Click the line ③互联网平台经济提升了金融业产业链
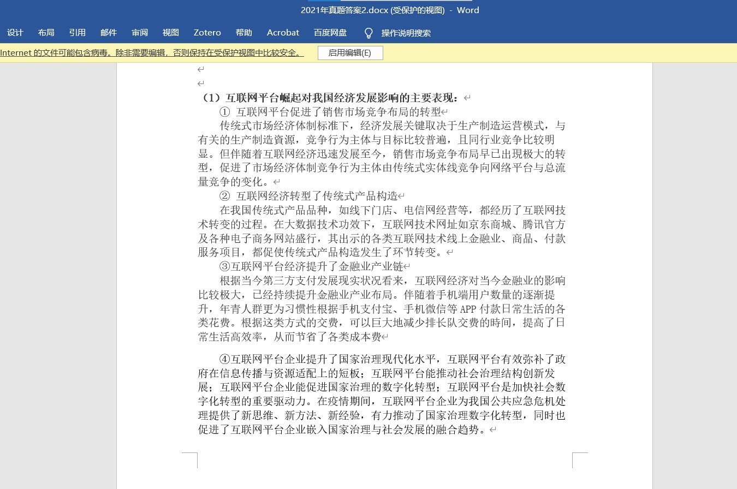 pos(311,266)
